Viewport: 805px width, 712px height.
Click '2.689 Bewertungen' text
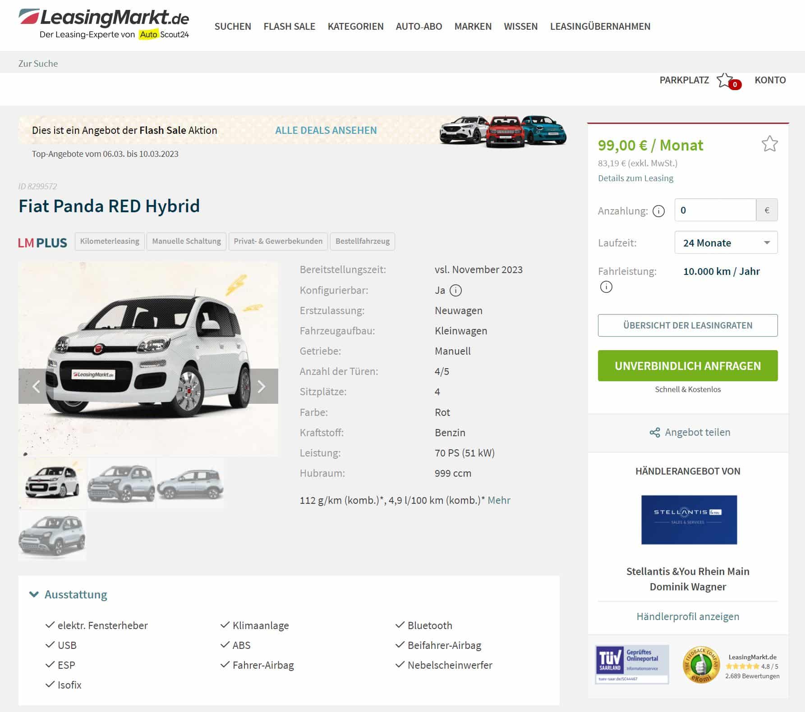pyautogui.click(x=752, y=676)
